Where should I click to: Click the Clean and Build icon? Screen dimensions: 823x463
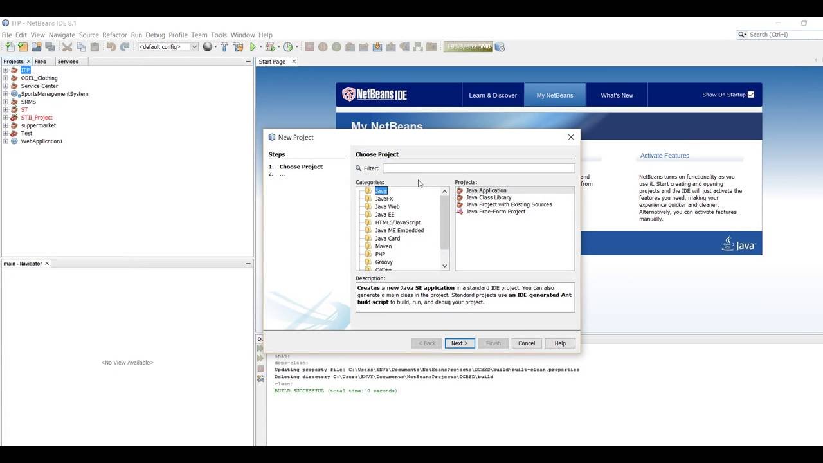coord(239,47)
